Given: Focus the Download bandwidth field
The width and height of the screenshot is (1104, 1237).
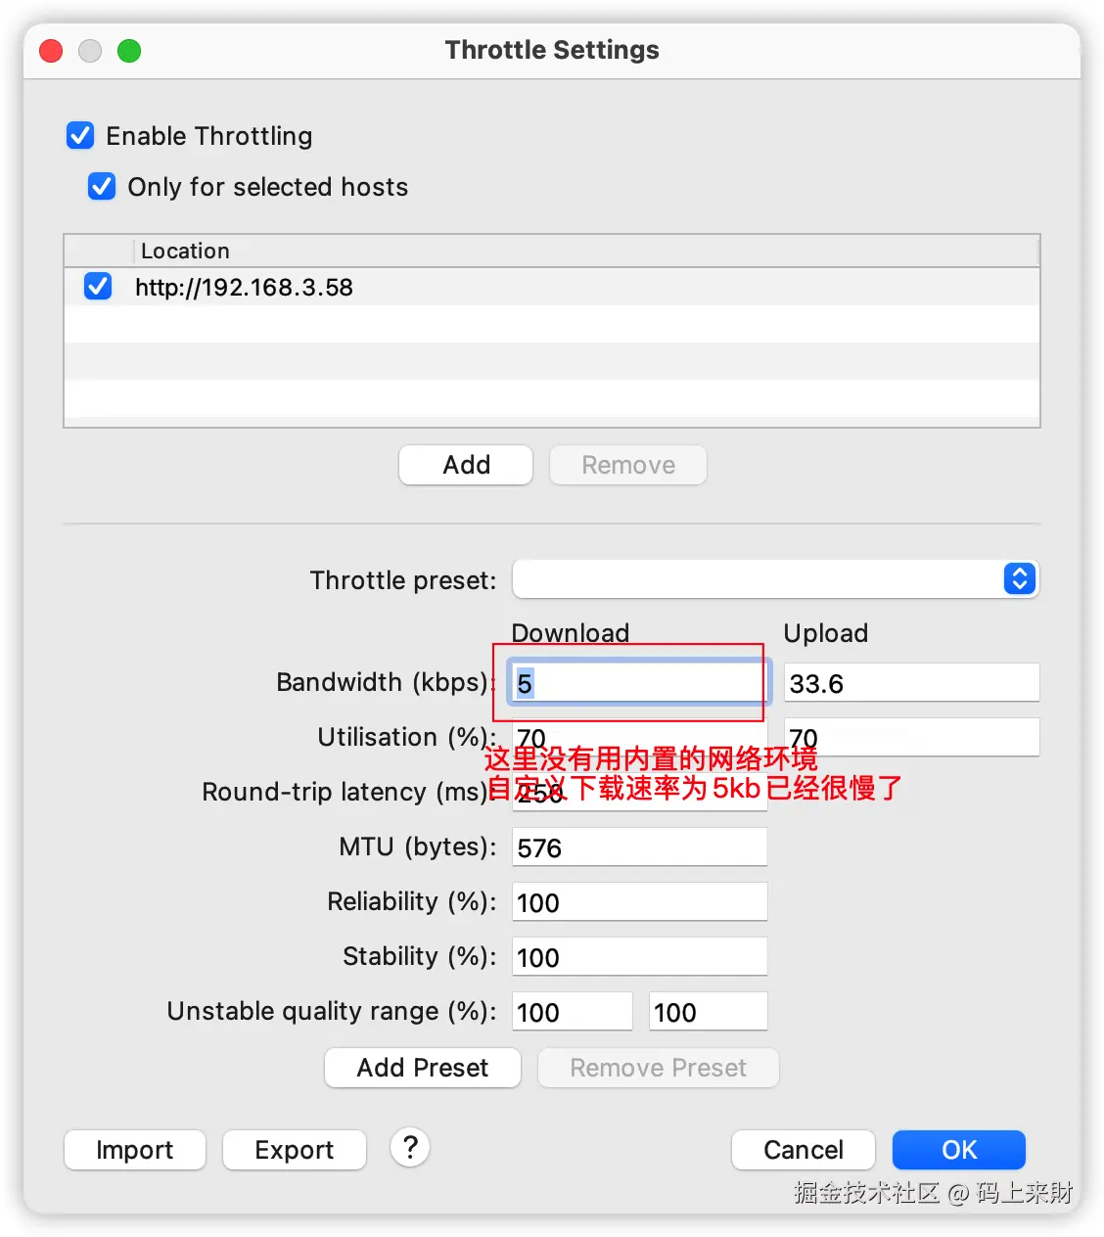Looking at the screenshot, I should coord(639,683).
